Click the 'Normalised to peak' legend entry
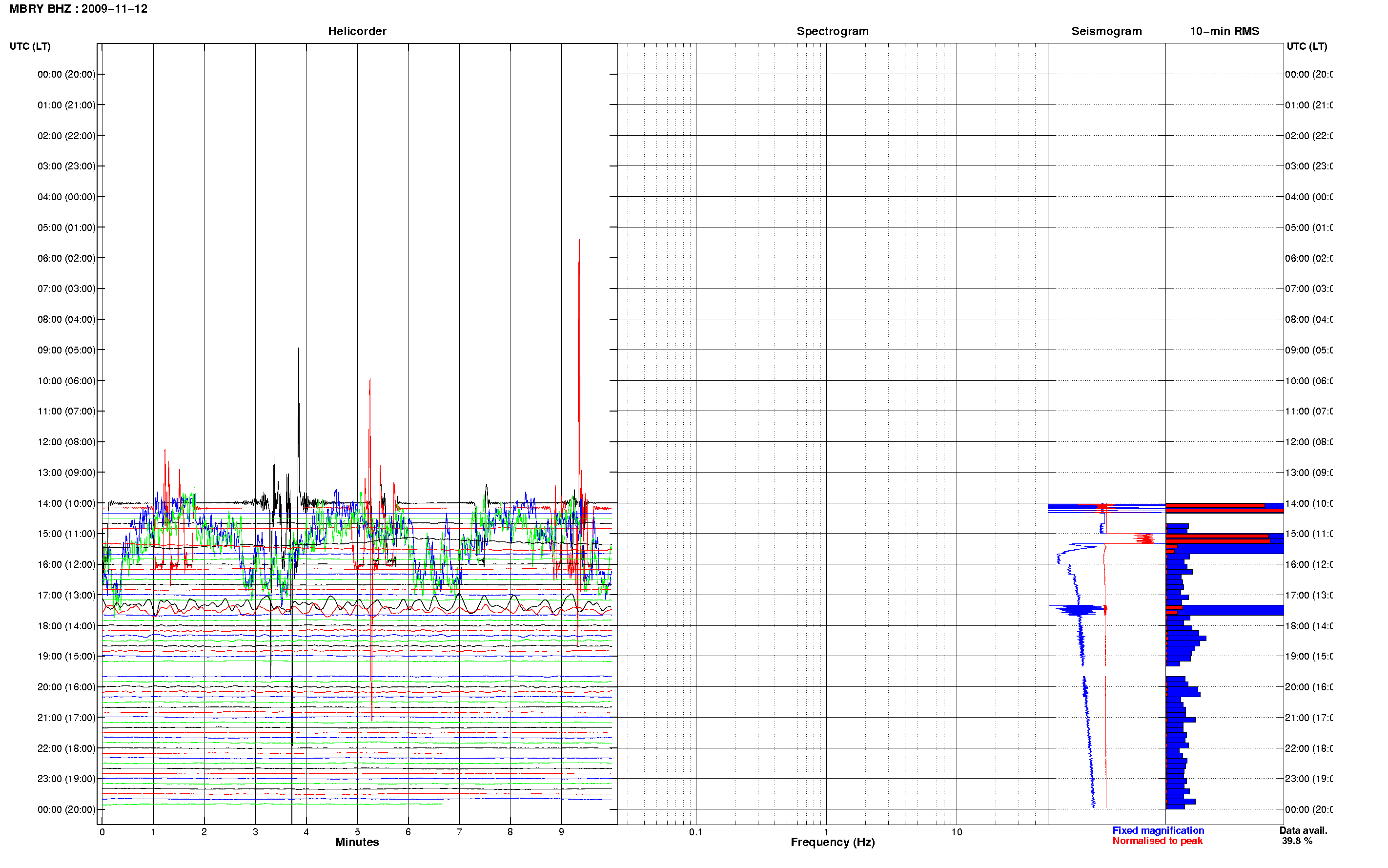The width and height of the screenshot is (1388, 868). pyautogui.click(x=1157, y=841)
